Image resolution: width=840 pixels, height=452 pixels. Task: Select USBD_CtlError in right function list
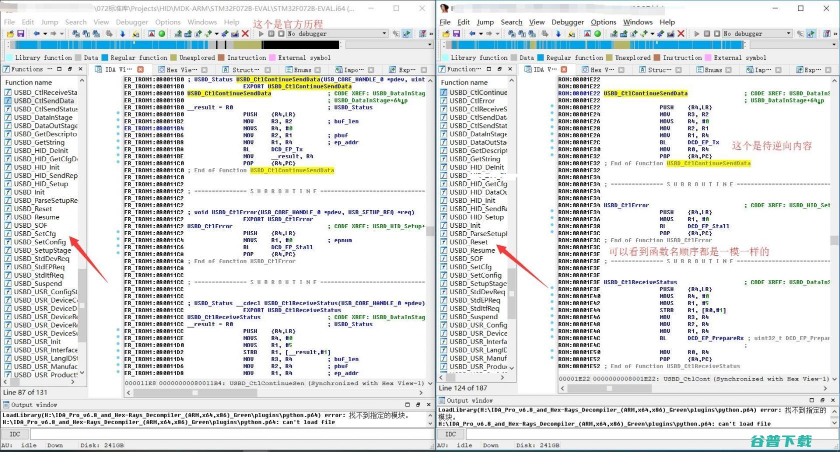coord(472,100)
